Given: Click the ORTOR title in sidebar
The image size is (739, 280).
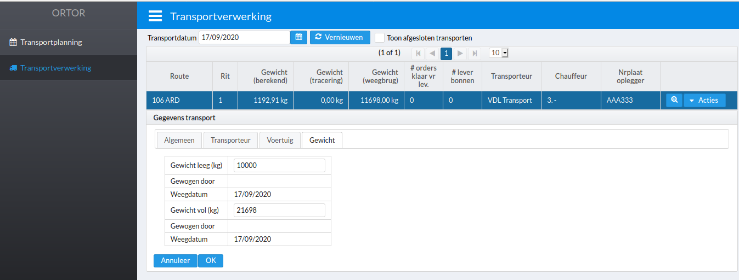Looking at the screenshot, I should pos(69,13).
